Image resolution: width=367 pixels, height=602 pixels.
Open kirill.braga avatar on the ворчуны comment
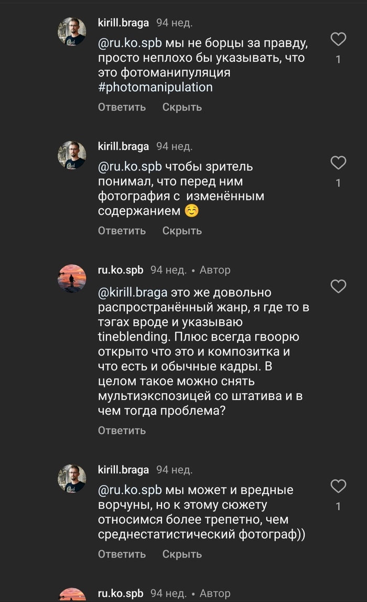71,478
